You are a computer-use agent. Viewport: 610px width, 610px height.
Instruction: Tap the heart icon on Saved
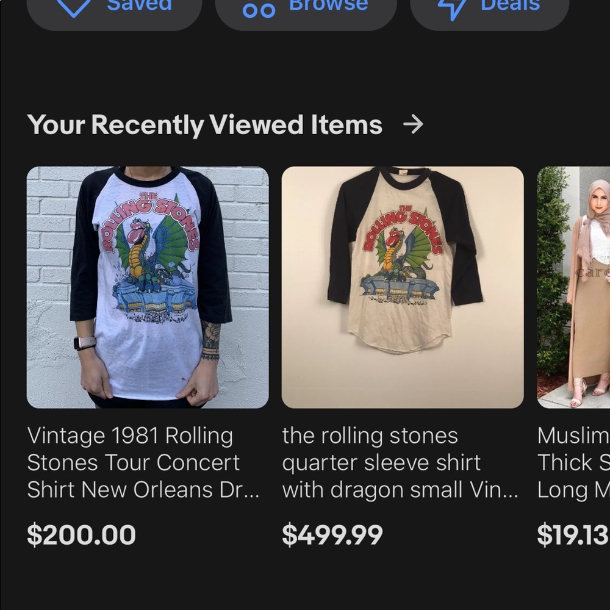[x=74, y=7]
